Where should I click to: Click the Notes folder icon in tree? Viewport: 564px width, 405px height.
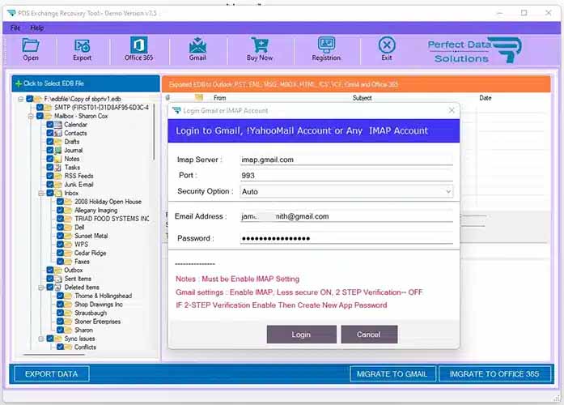click(58, 159)
